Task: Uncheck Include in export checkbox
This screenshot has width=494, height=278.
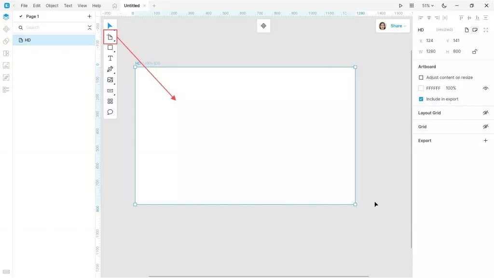Action: (421, 99)
